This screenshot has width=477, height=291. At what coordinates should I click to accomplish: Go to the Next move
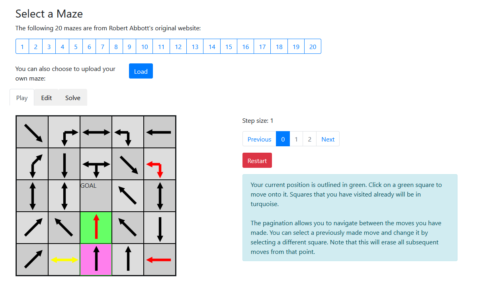pyautogui.click(x=328, y=139)
